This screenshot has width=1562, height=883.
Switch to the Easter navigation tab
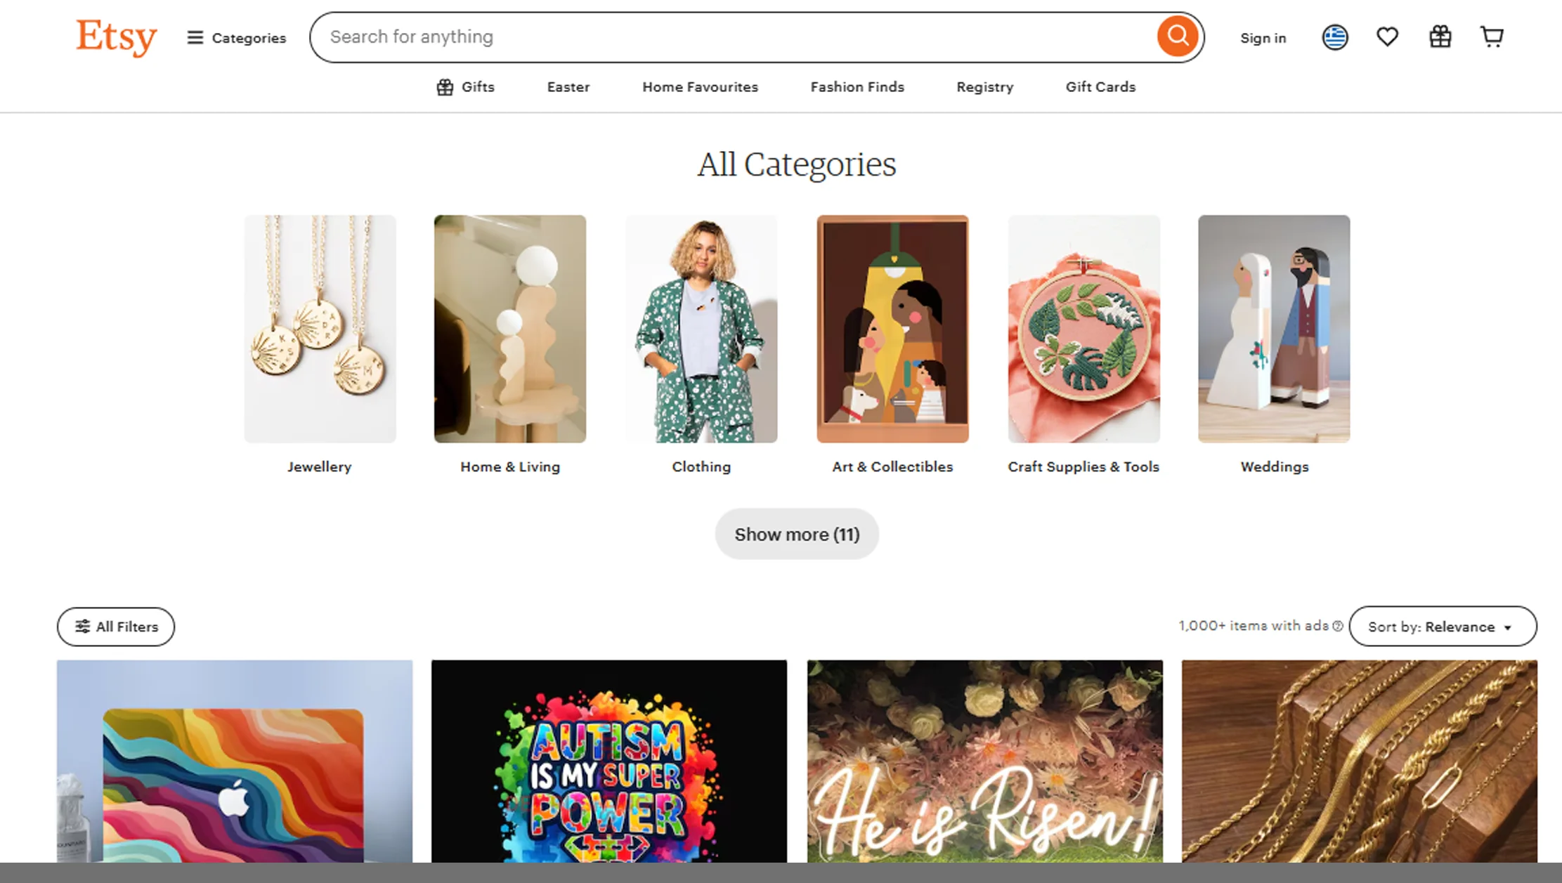tap(568, 86)
